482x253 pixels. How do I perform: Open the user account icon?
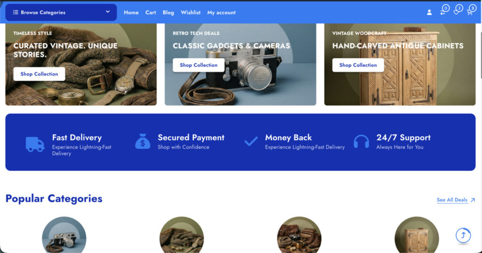pos(429,12)
